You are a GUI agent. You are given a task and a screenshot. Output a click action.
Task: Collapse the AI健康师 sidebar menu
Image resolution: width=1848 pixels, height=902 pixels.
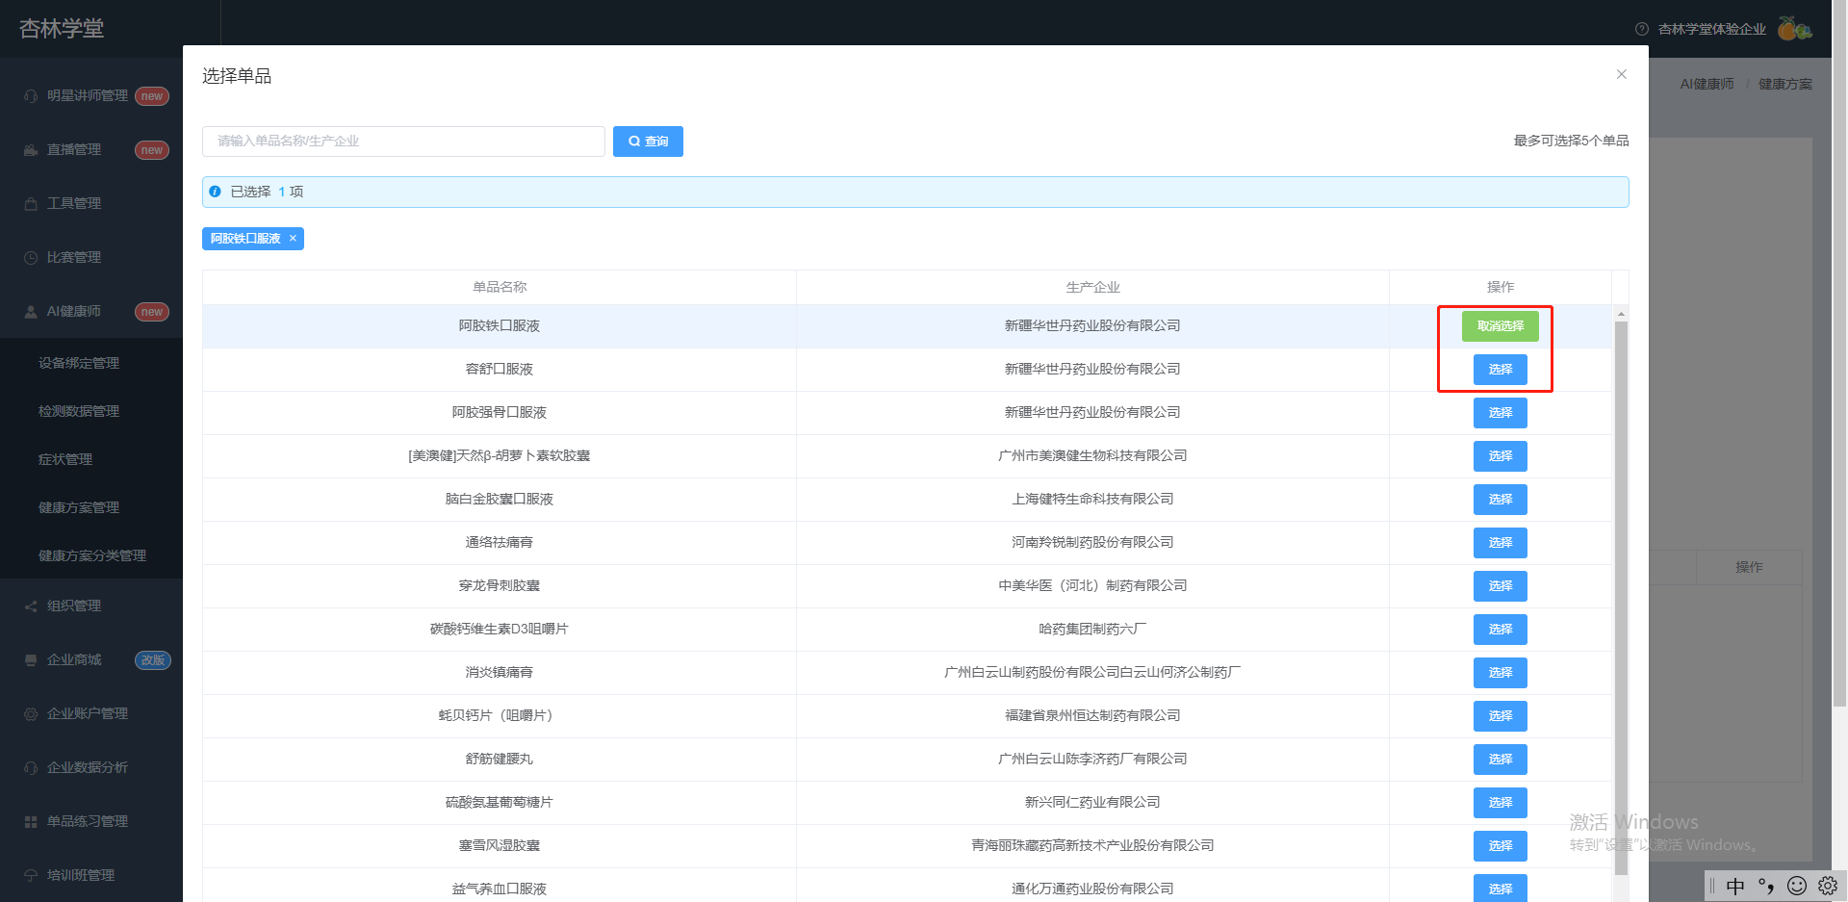point(91,312)
